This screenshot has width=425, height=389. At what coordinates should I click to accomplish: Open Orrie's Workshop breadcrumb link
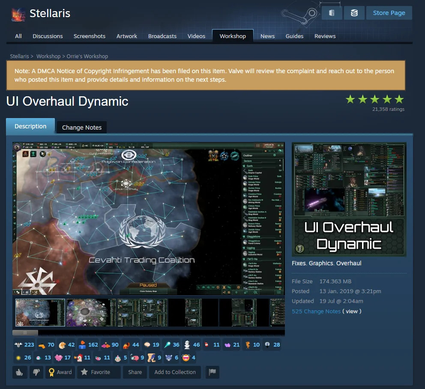pos(87,56)
